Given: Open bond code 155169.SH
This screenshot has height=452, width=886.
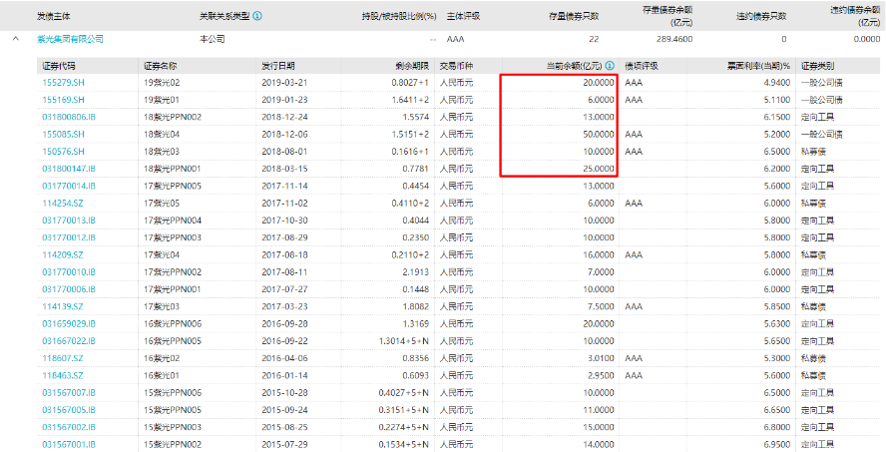Looking at the screenshot, I should (63, 100).
